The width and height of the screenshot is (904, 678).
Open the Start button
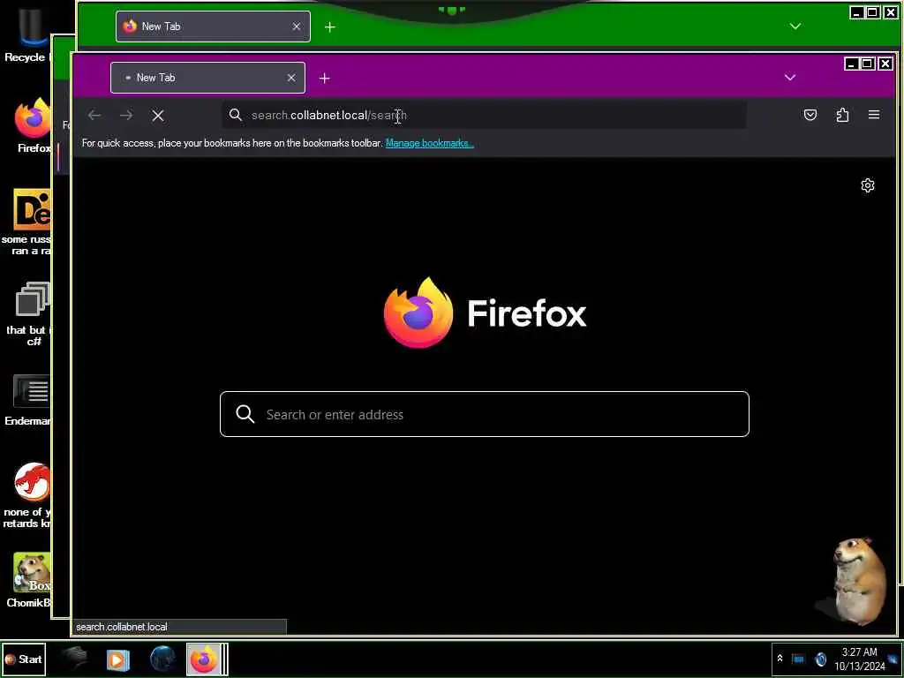24,659
